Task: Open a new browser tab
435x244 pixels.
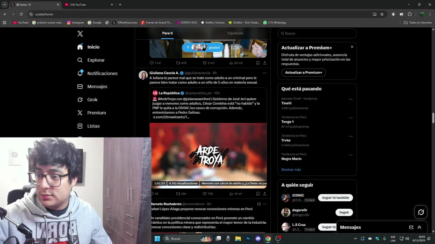Action: [x=120, y=5]
